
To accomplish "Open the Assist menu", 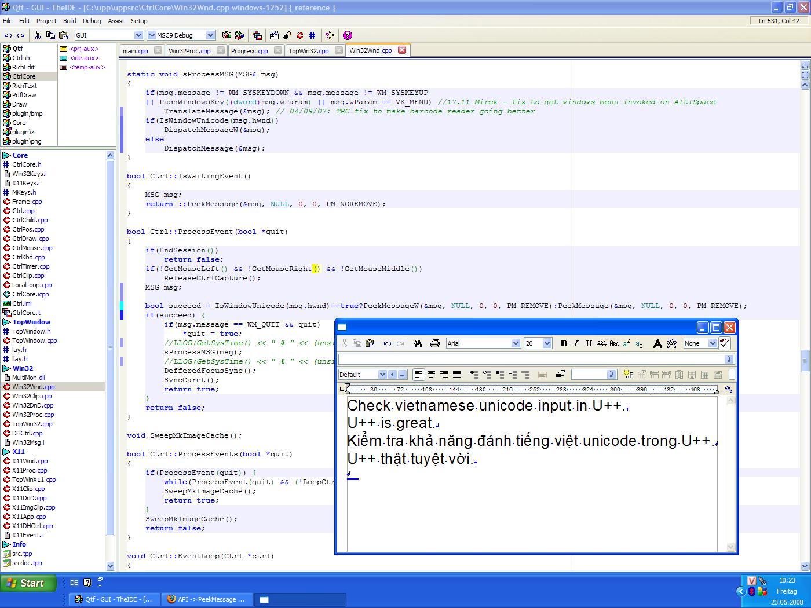I will (116, 21).
